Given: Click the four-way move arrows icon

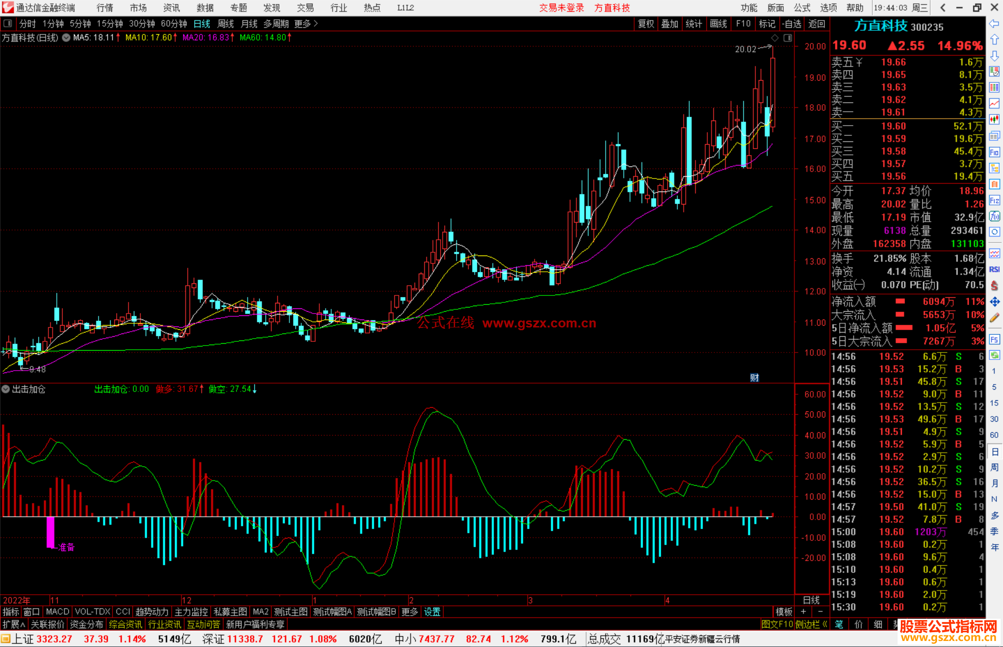Looking at the screenshot, I should point(994,302).
